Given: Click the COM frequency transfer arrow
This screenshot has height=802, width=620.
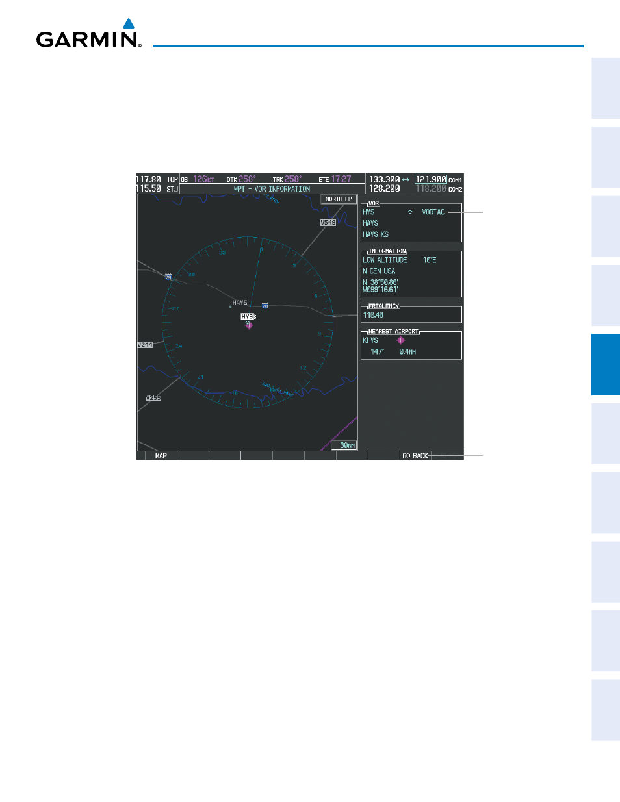Looking at the screenshot, I should coord(406,179).
